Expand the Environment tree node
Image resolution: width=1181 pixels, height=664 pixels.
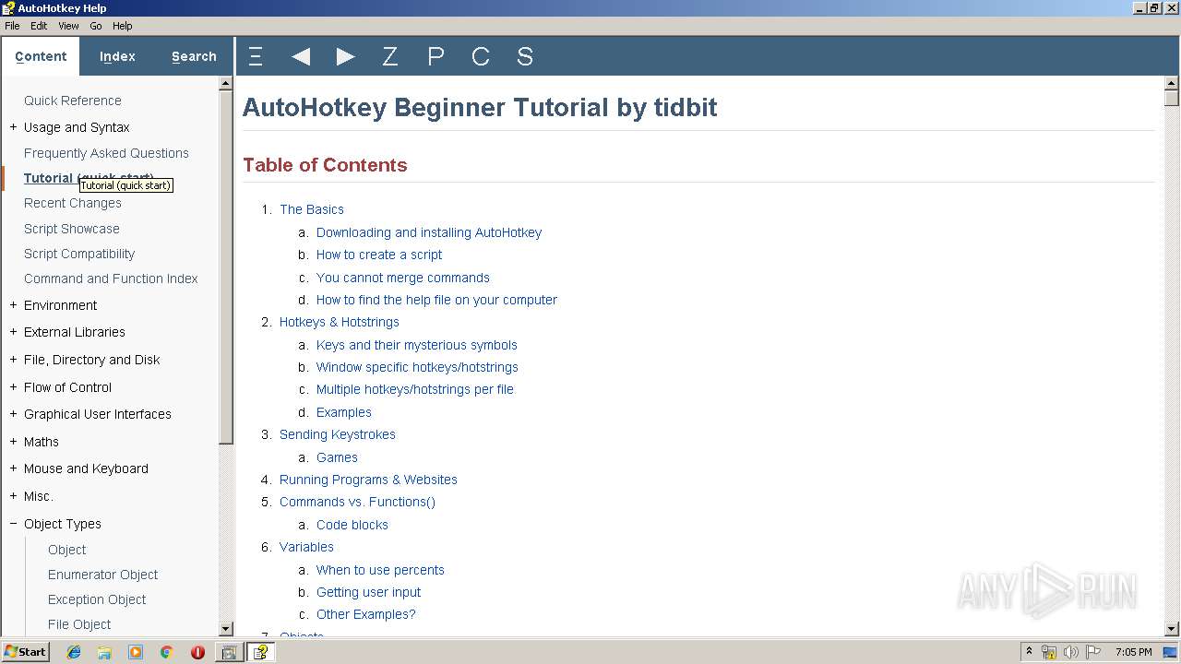13,305
